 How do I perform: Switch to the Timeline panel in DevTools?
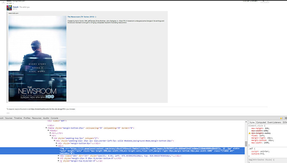coord(18,118)
